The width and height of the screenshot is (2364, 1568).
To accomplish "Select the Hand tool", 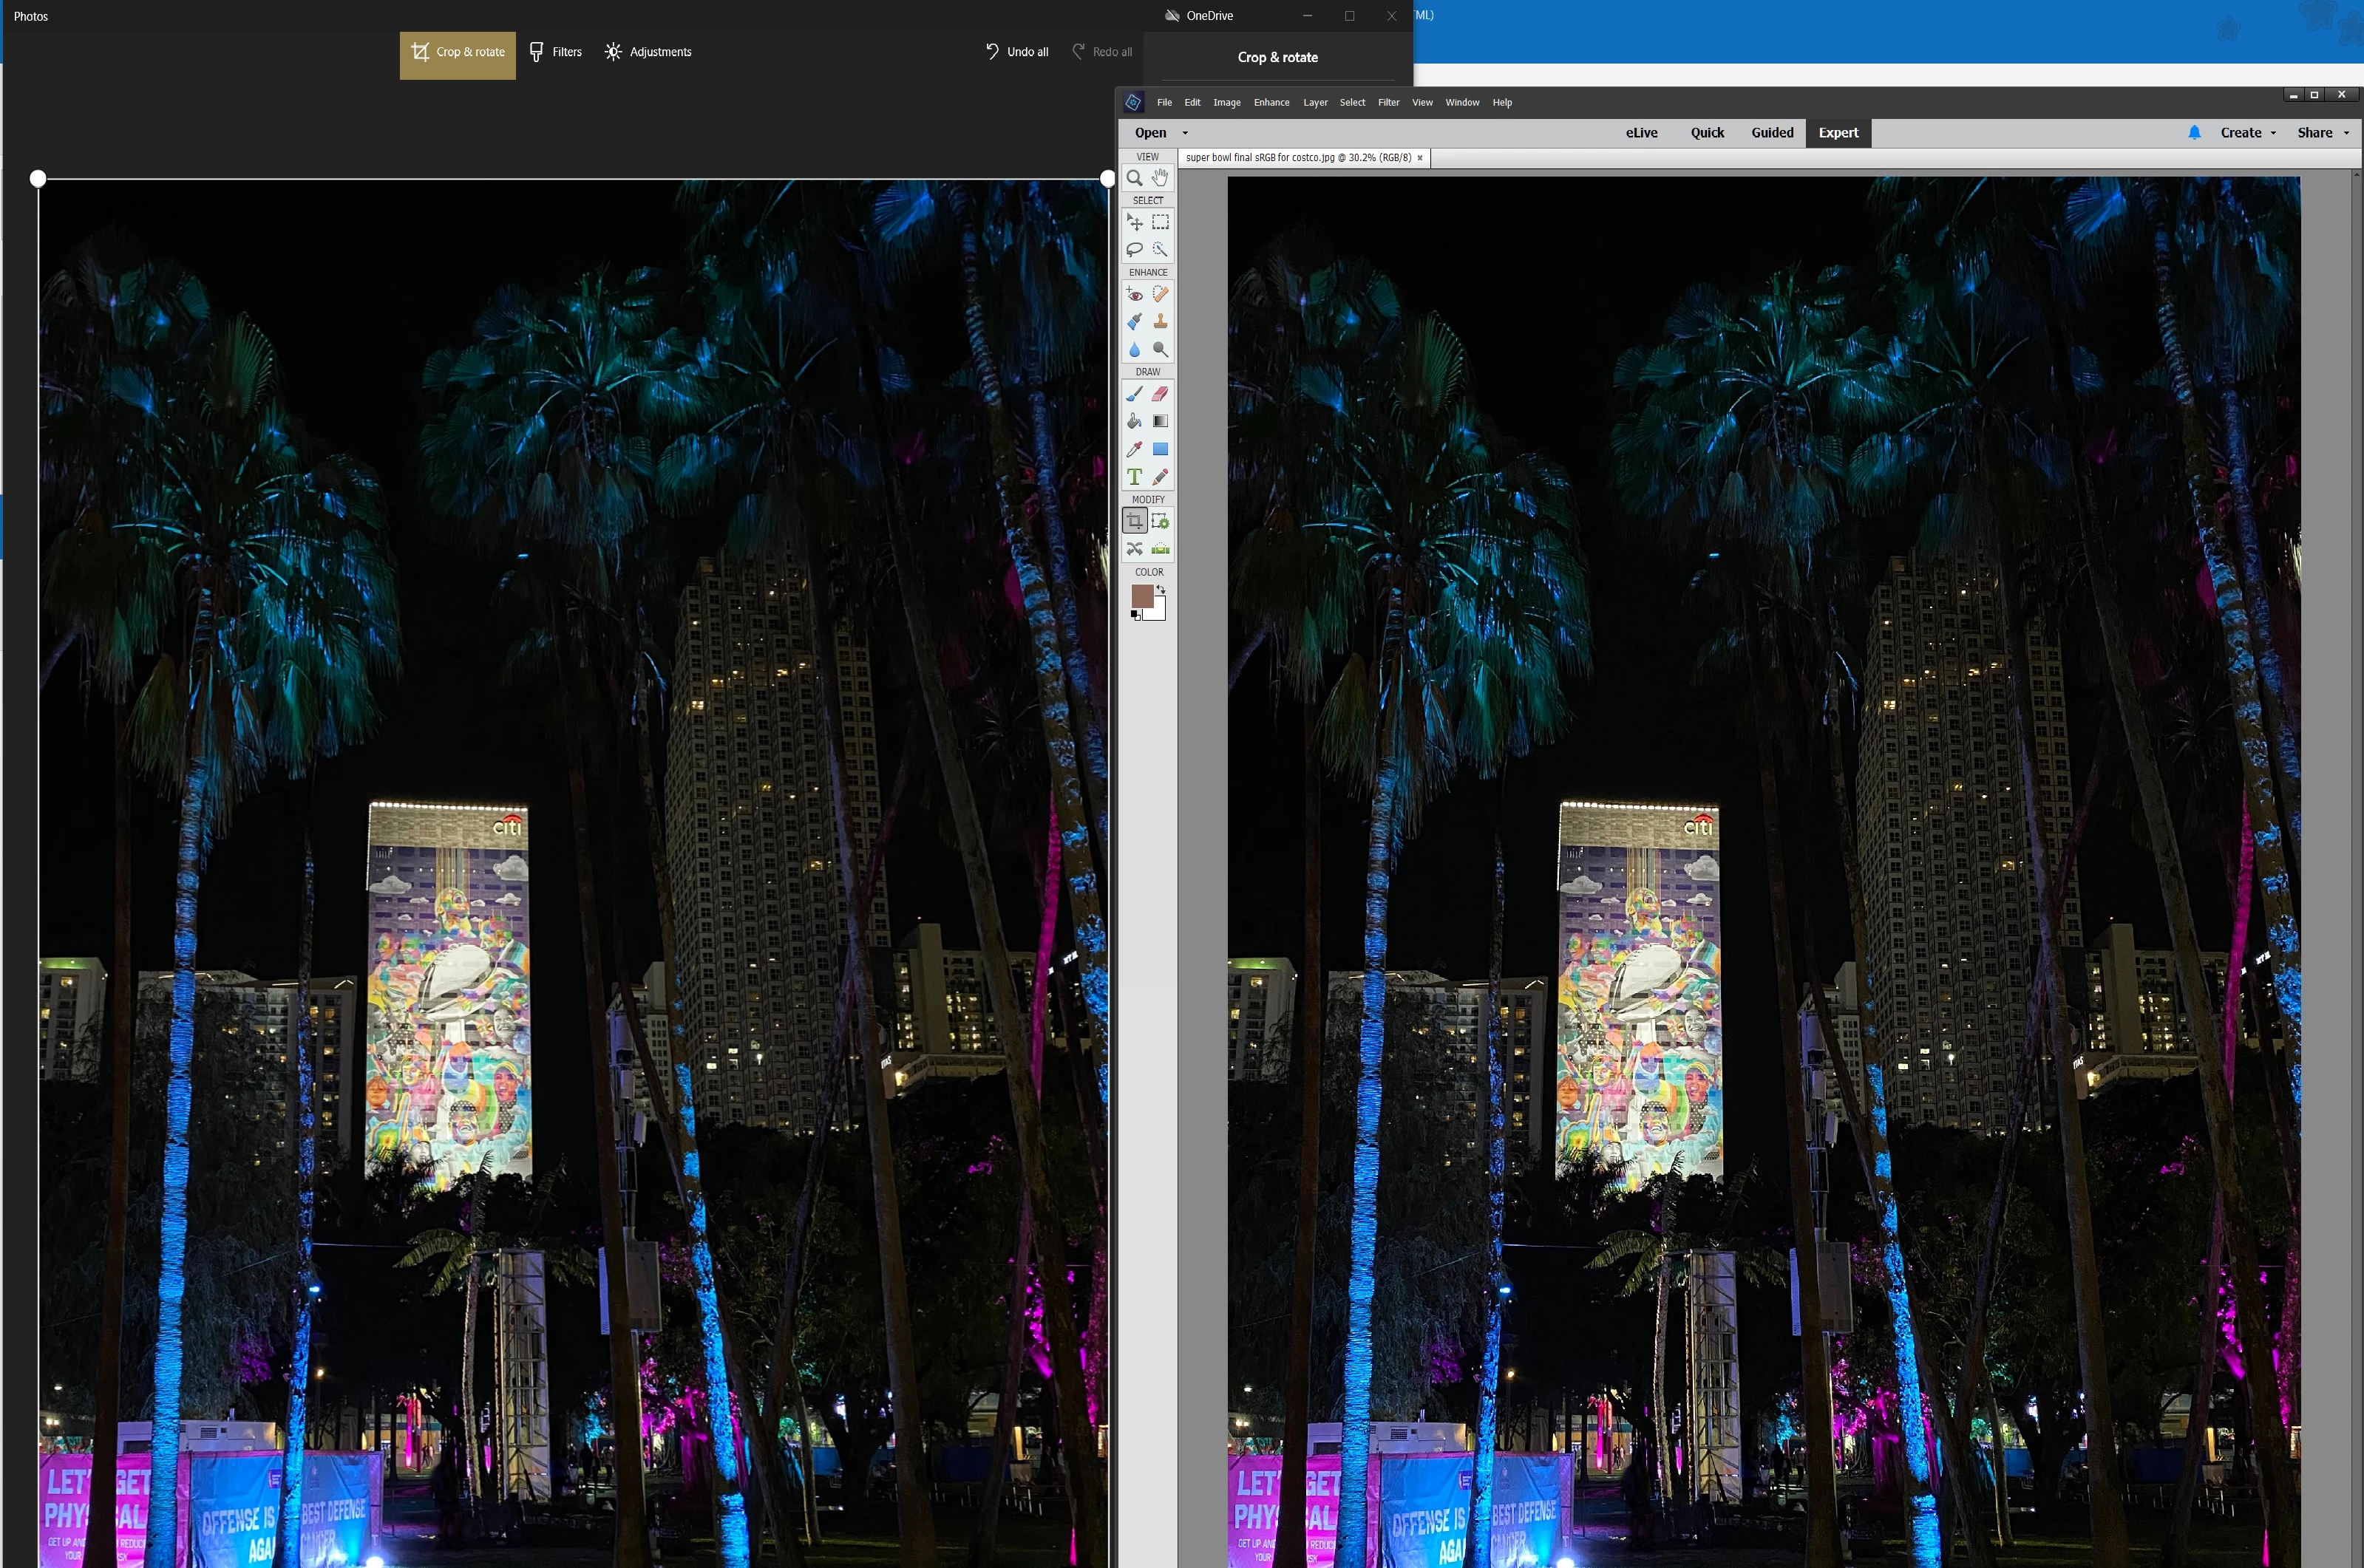I will [1160, 178].
